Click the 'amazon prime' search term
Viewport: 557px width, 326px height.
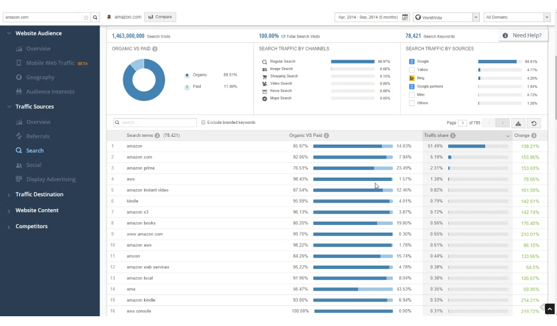[x=141, y=168]
